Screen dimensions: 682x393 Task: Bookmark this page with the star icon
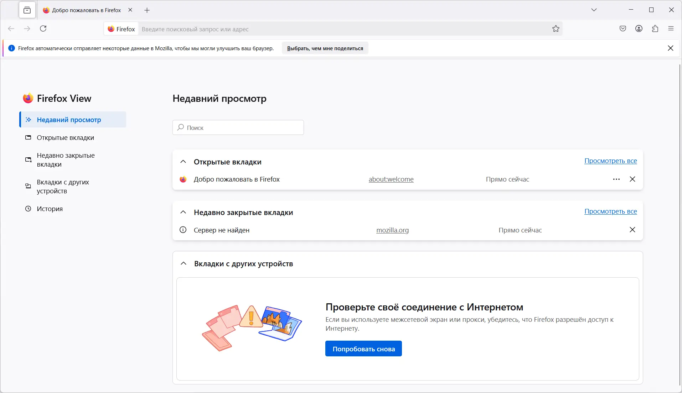click(x=556, y=29)
